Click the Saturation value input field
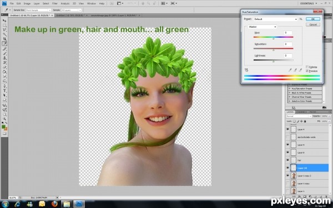This screenshot has height=208, width=333. [288, 44]
